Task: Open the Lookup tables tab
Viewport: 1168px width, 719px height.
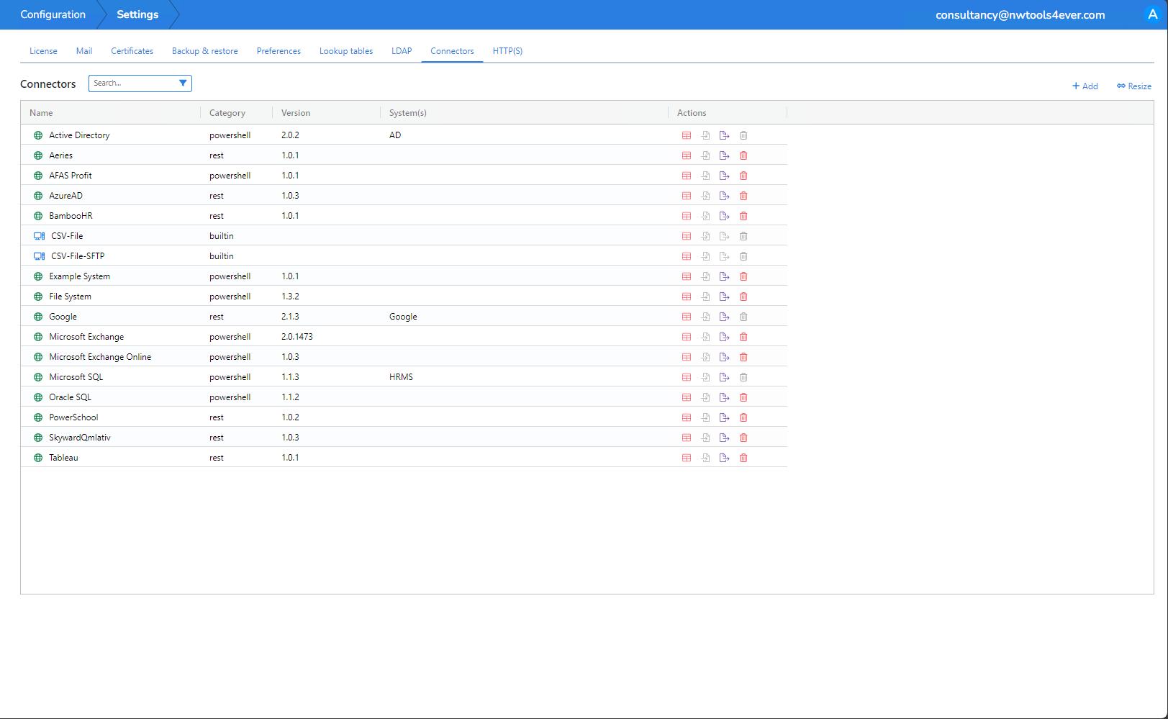Action: click(345, 51)
